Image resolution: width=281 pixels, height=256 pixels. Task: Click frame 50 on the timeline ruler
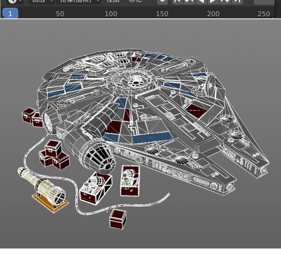tap(60, 14)
